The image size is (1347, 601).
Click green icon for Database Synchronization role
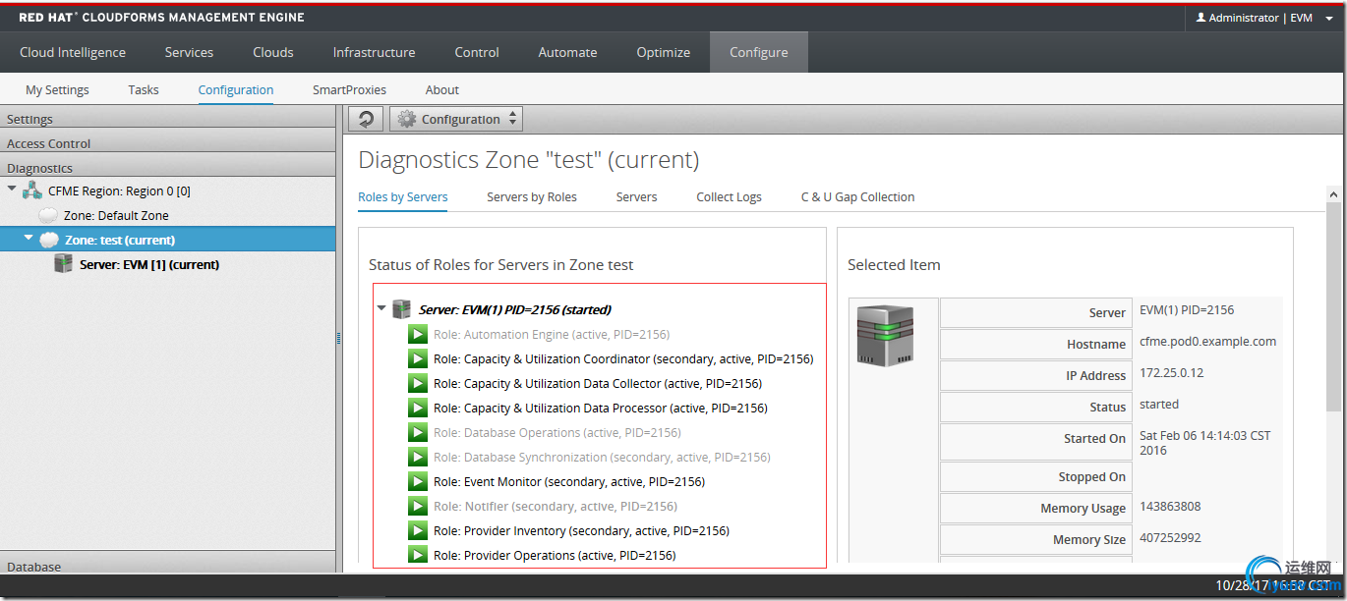click(418, 457)
